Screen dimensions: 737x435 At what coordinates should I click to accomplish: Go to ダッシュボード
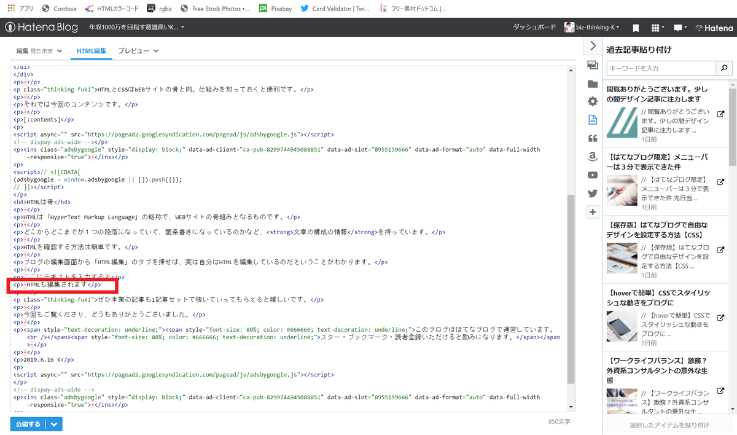pyautogui.click(x=534, y=28)
